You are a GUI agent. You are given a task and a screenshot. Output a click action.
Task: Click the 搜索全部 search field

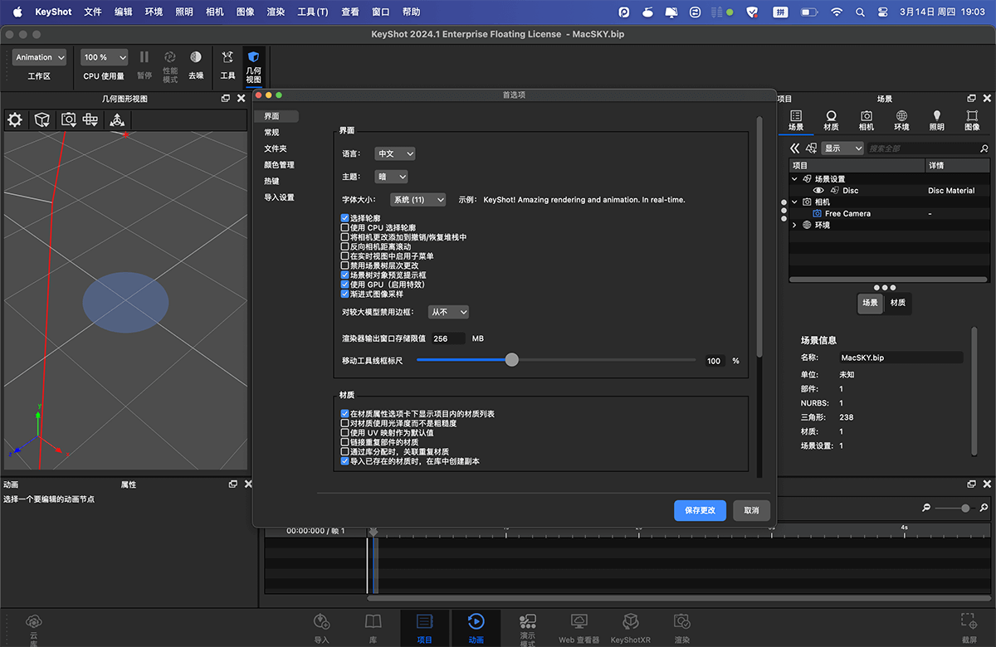[923, 148]
